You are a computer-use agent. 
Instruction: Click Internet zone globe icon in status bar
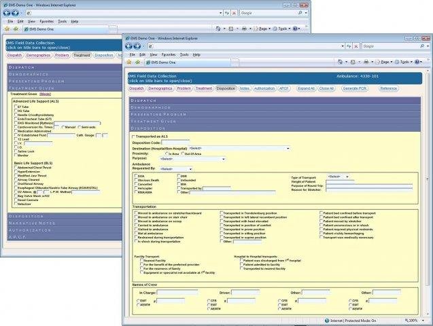coord(327,321)
